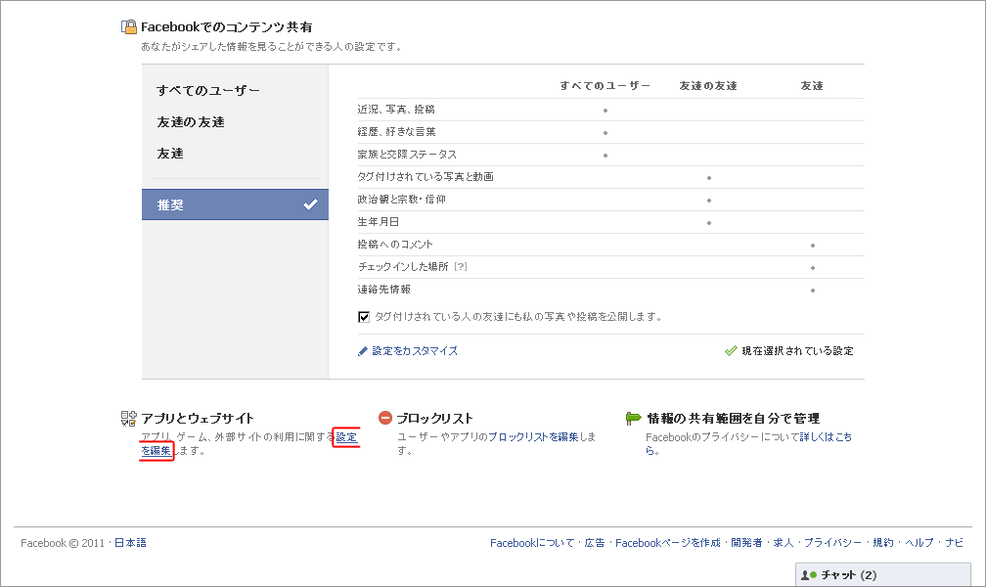Viewport: 986px width, 587px height.
Task: Click the 情報の共有範囲を自分で管理 heading
Action: click(x=734, y=419)
